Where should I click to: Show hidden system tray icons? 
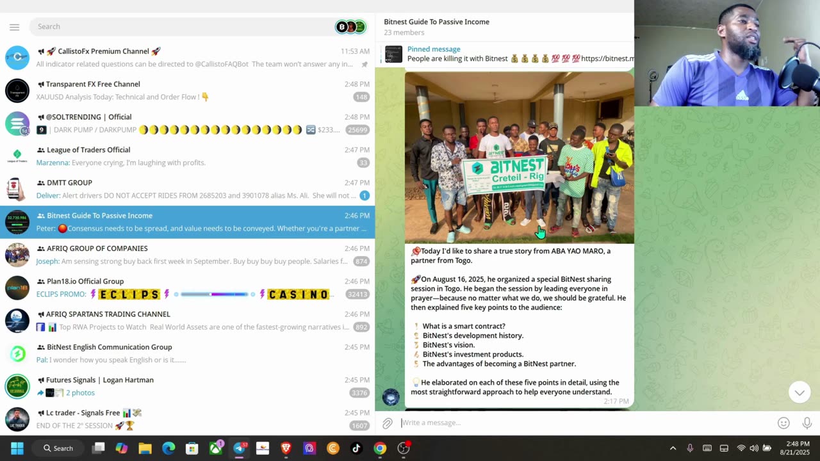pos(673,448)
